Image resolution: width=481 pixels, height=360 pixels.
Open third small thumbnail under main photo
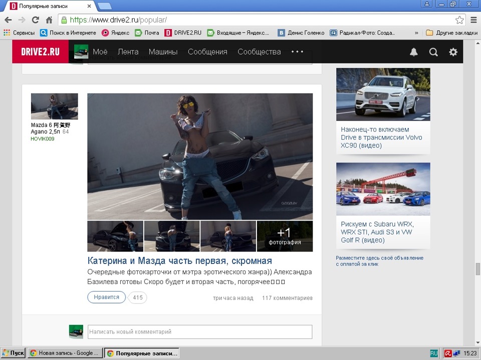pyautogui.click(x=228, y=236)
